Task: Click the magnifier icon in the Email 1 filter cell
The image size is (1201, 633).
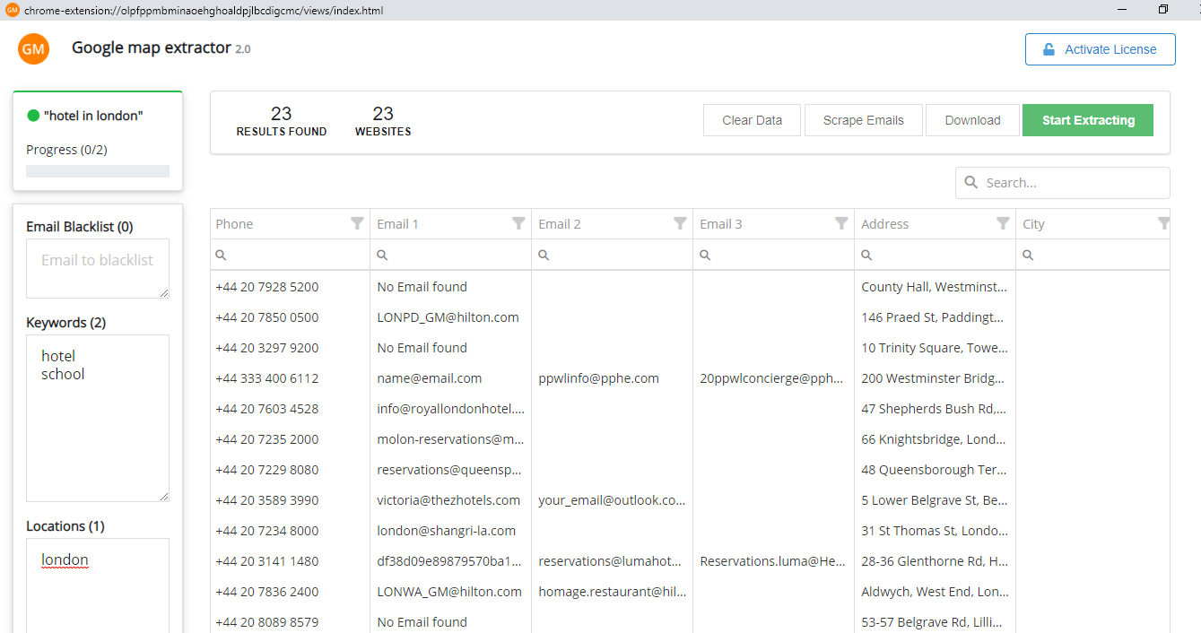Action: [x=382, y=255]
